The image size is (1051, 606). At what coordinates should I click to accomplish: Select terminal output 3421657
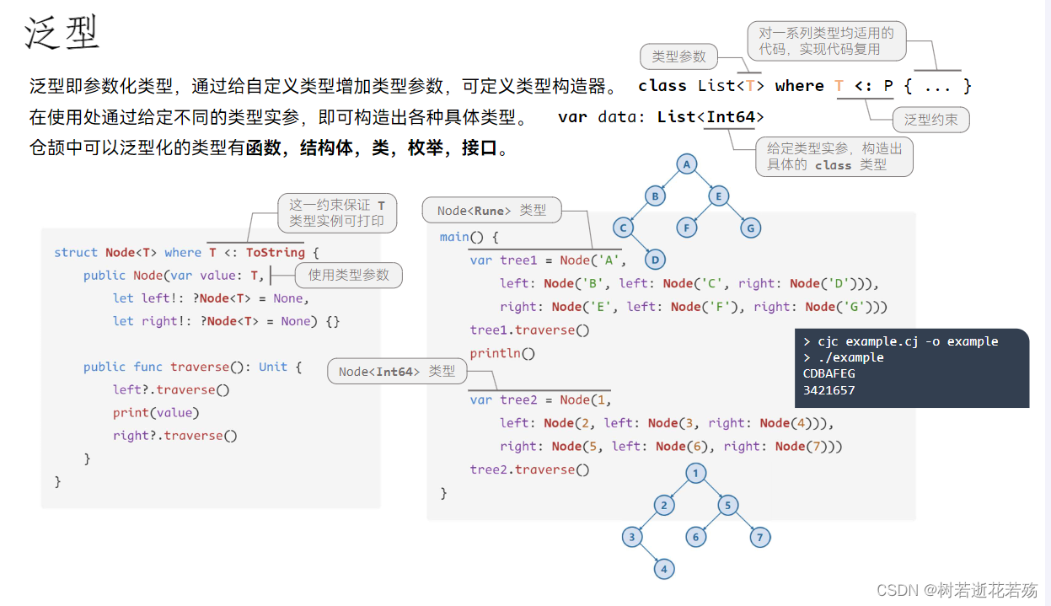[829, 390]
